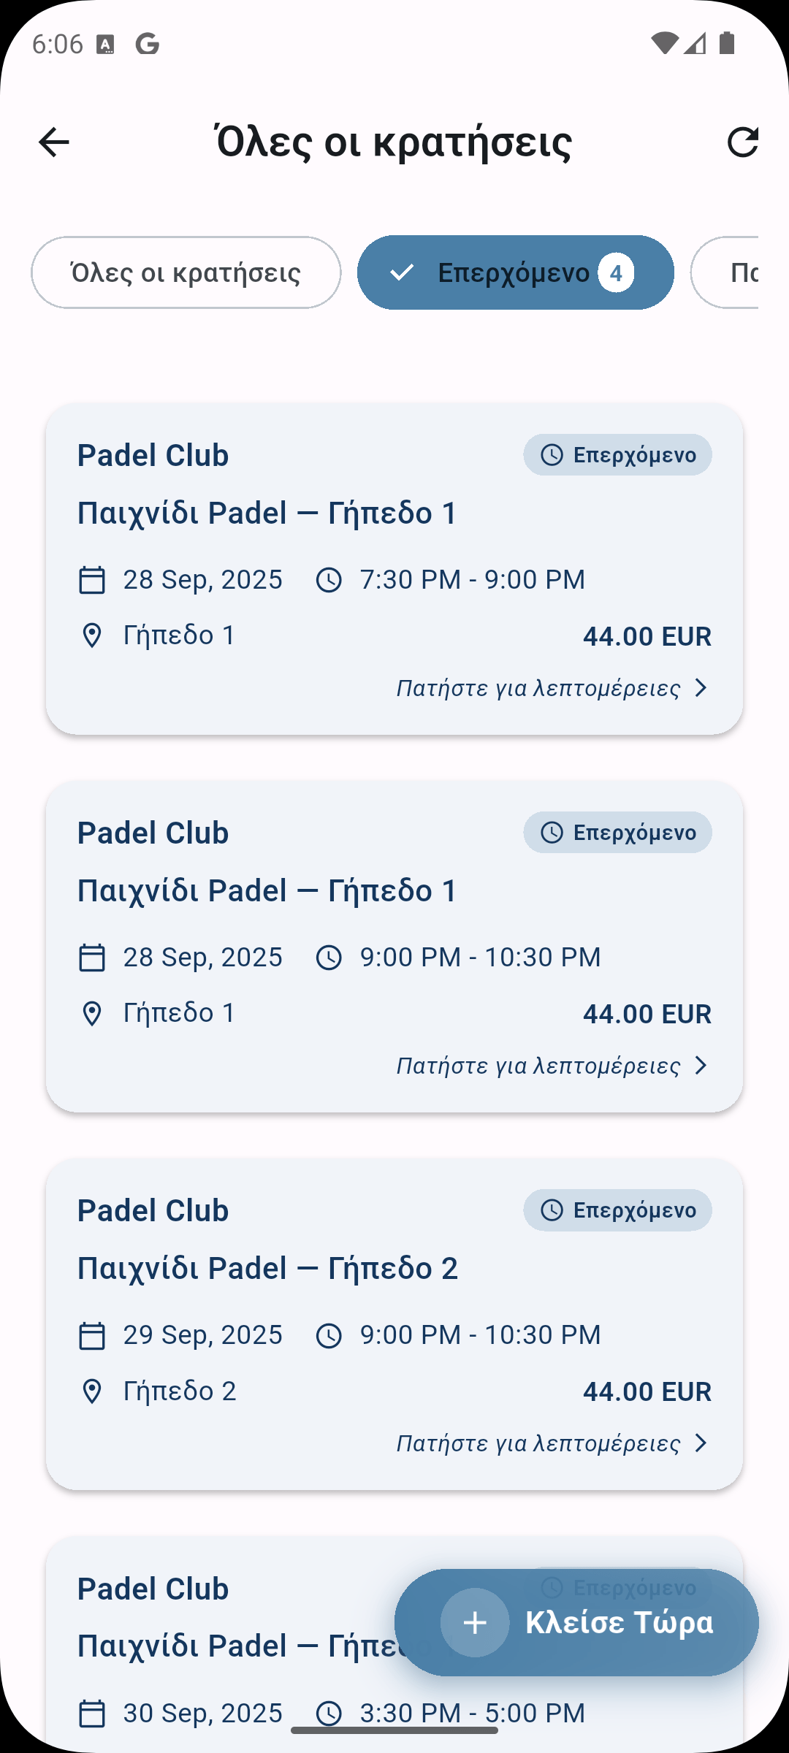Expand details chevron for 28 Sep 9:00 PM booking
This screenshot has width=789, height=1753.
pos(701,1066)
